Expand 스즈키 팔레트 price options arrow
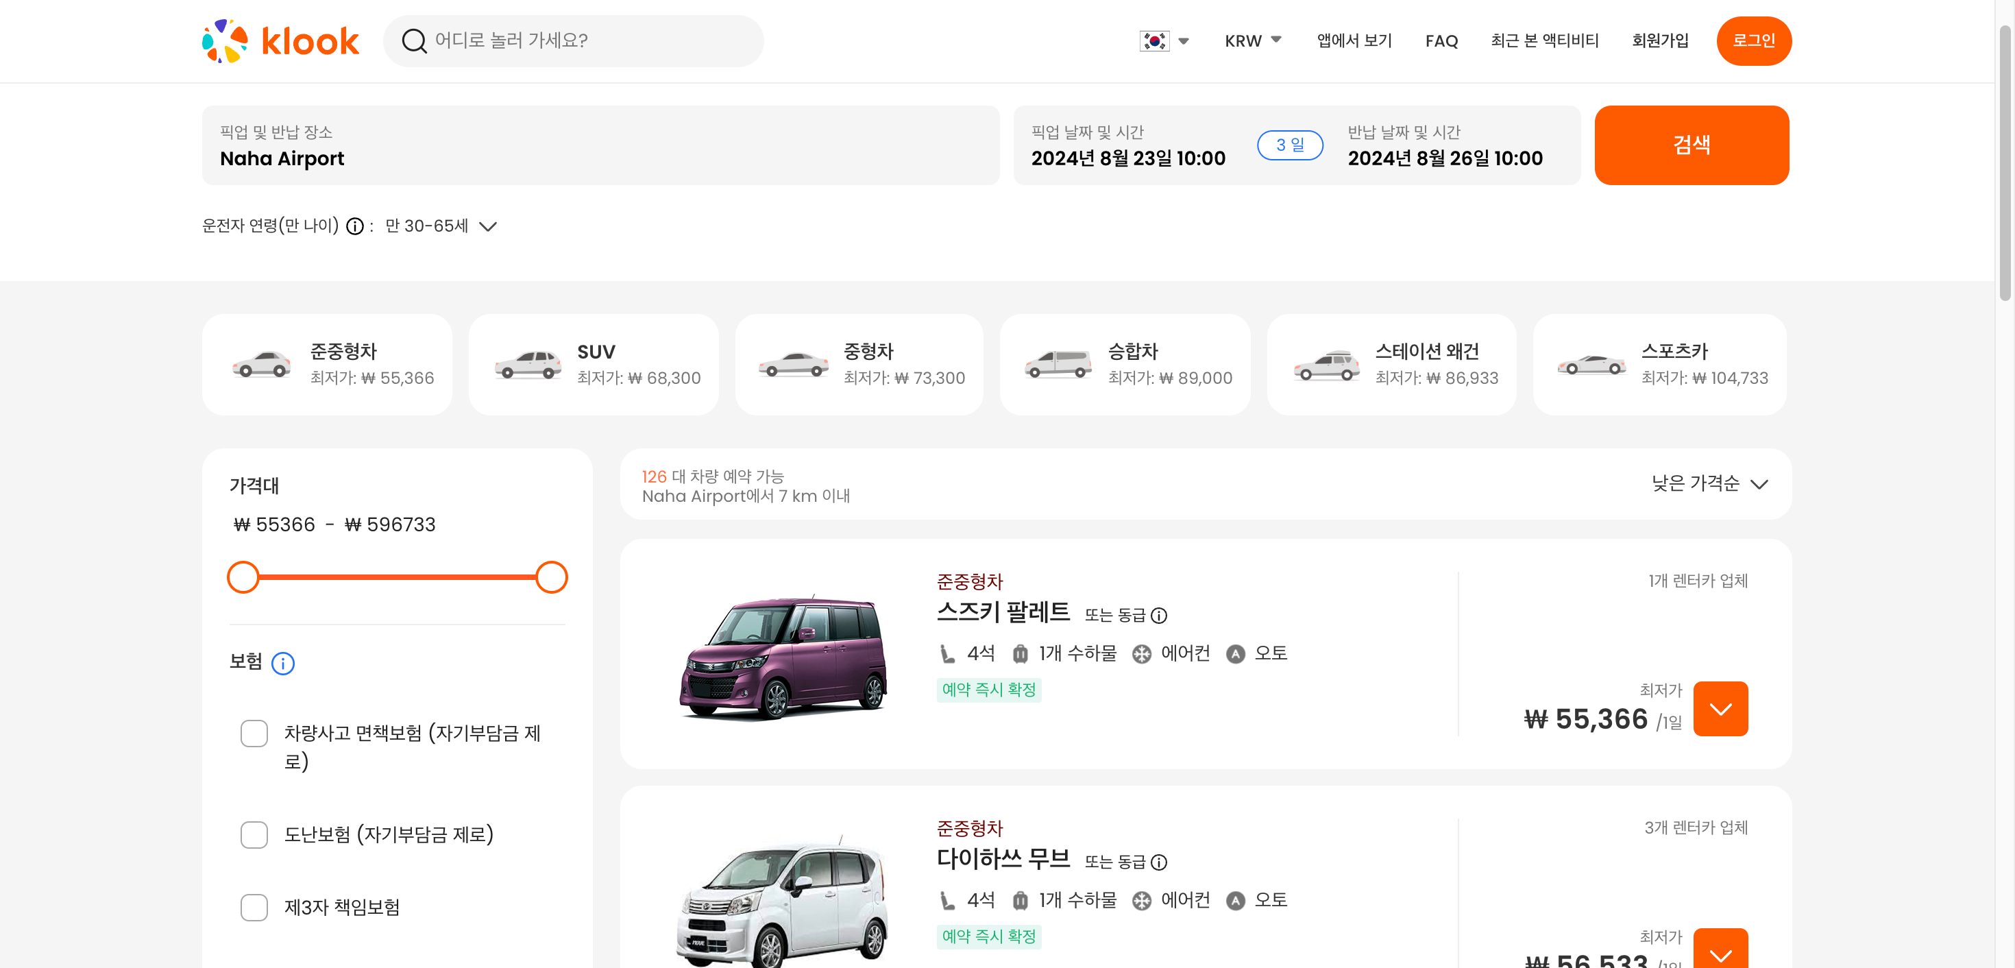The image size is (2015, 968). point(1720,709)
